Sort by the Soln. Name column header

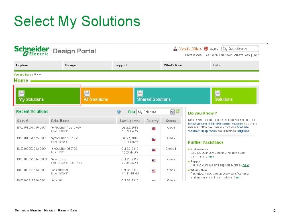tap(83, 121)
